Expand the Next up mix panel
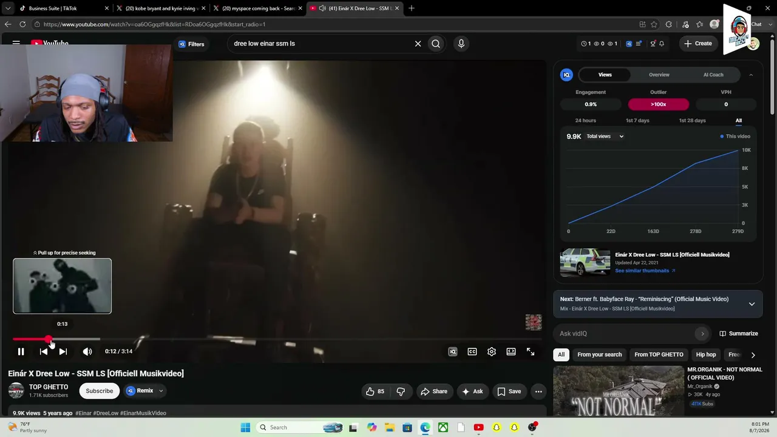Image resolution: width=777 pixels, height=437 pixels. (x=752, y=303)
